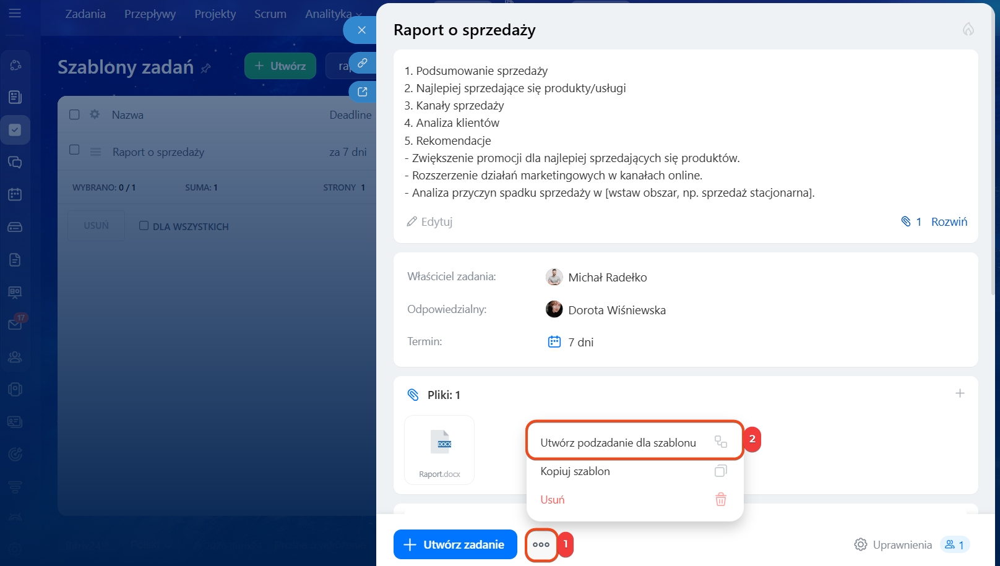
Task: Copy link to the template panel
Action: [363, 62]
